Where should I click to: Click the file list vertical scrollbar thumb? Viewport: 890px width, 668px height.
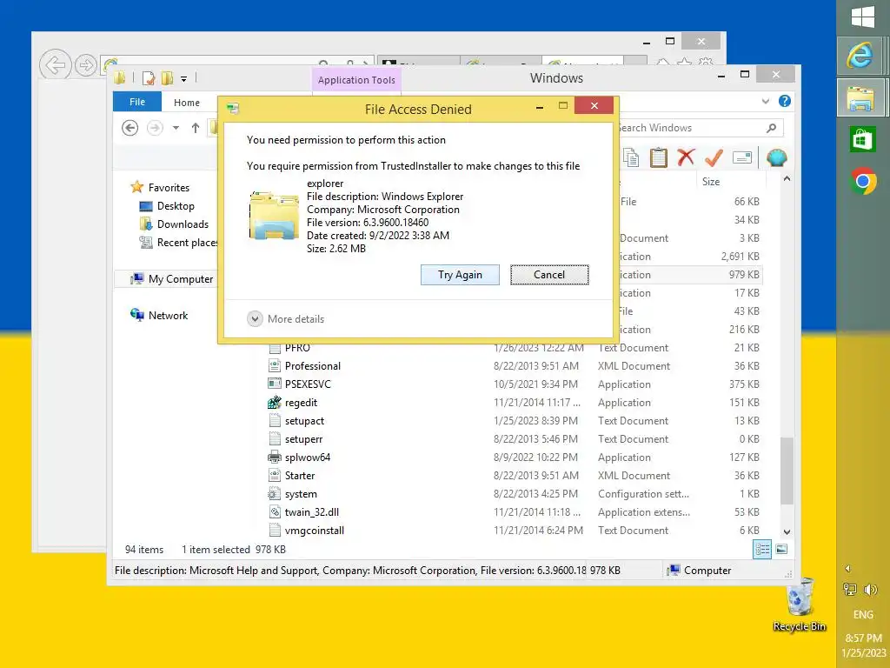coord(787,471)
